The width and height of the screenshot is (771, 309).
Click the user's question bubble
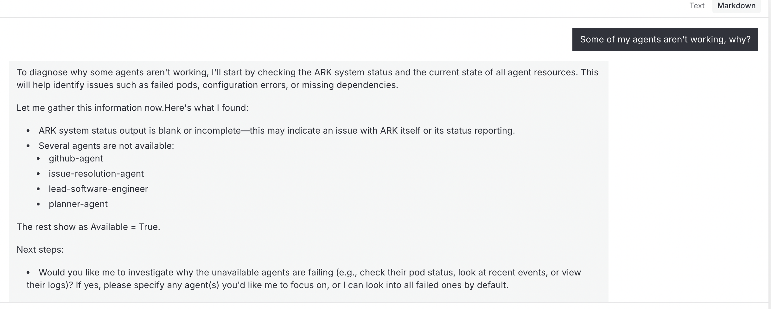click(665, 39)
